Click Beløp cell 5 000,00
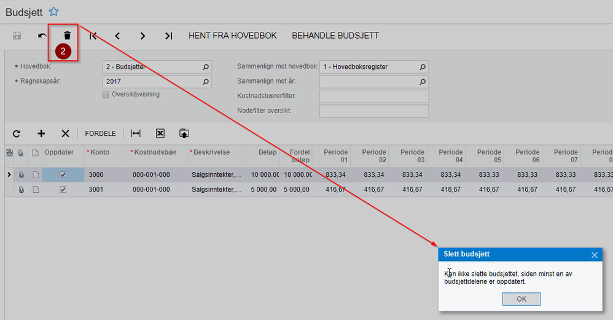The width and height of the screenshot is (613, 320). click(264, 190)
